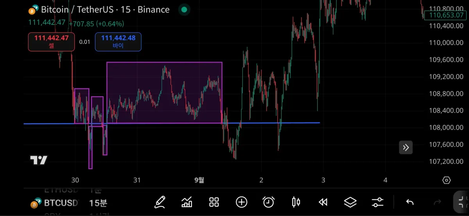Open the BTCUSD symbol selector
The height and width of the screenshot is (216, 469).
coord(55,203)
